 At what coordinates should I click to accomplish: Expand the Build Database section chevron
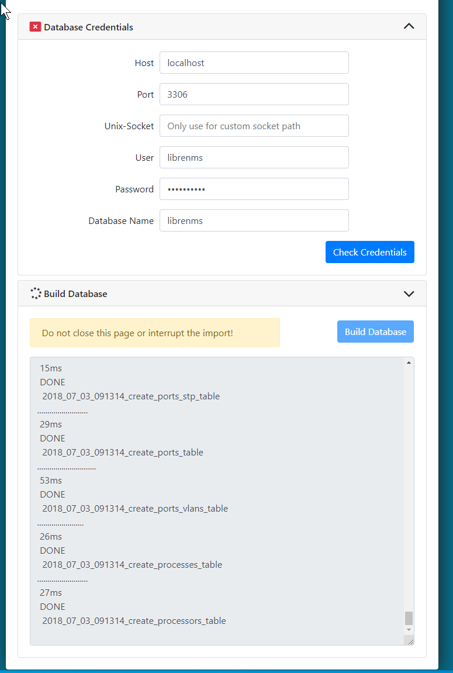click(x=409, y=294)
